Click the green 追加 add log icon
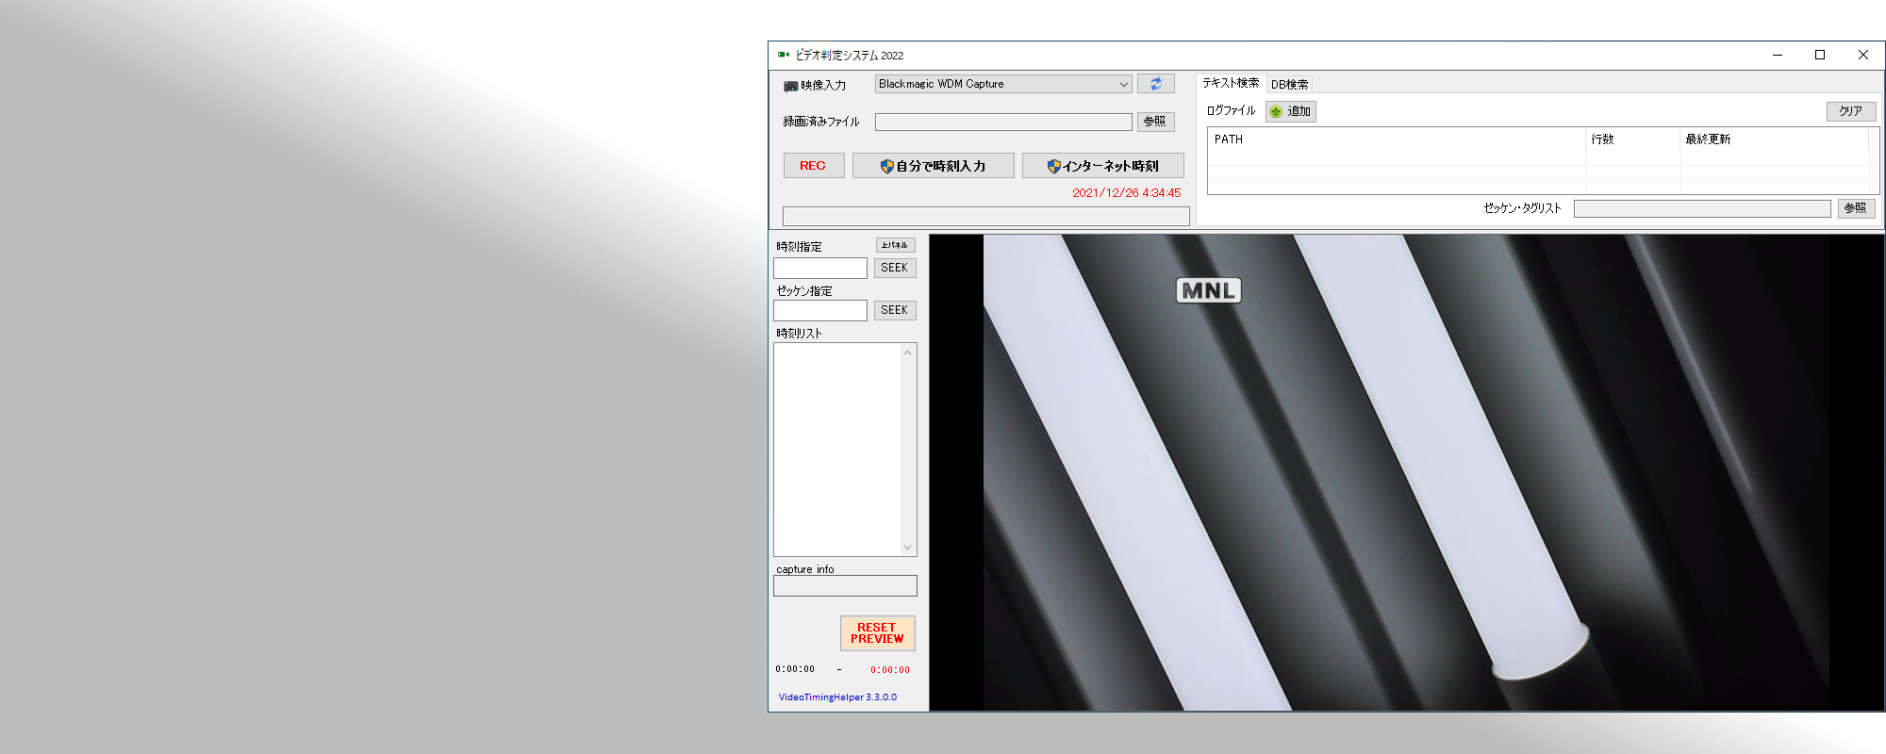 (x=1276, y=111)
